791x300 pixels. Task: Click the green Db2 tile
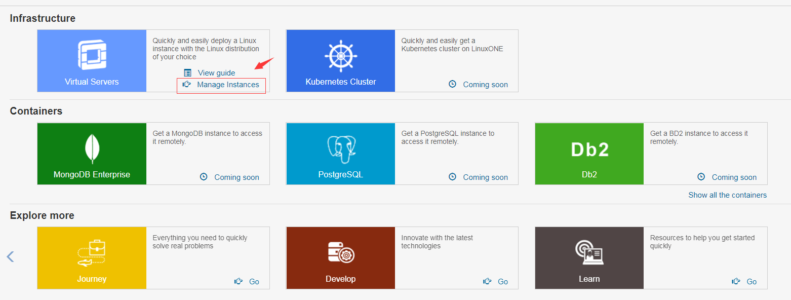[x=589, y=154]
